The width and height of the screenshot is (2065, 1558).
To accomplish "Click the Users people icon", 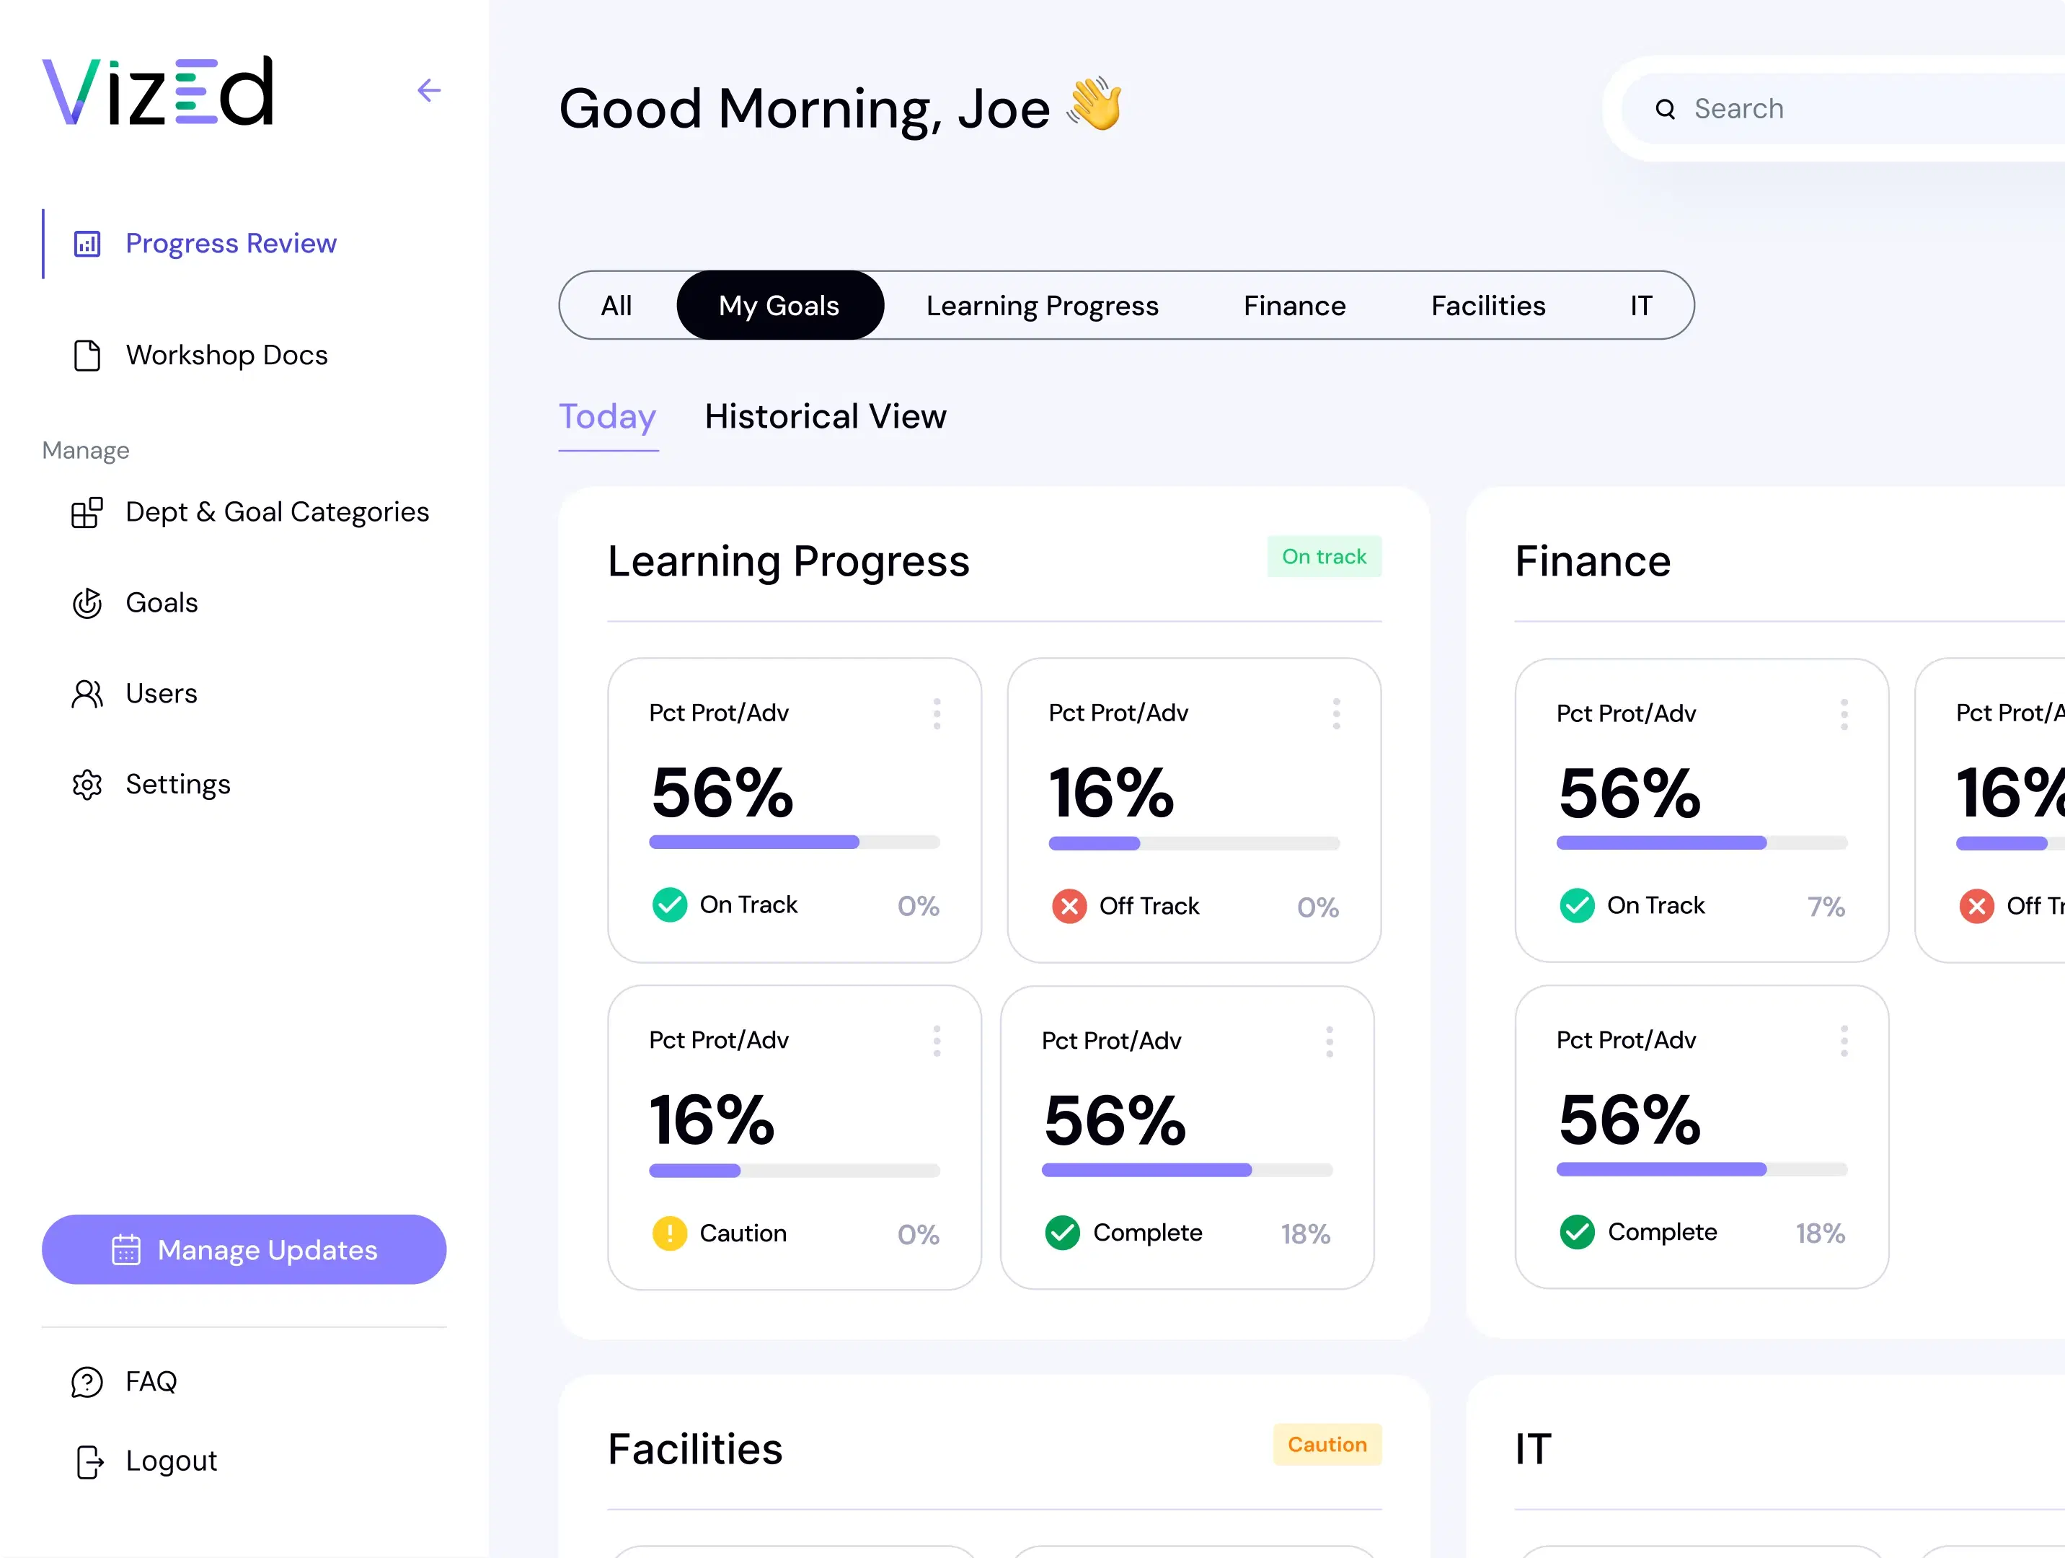I will pos(87,694).
